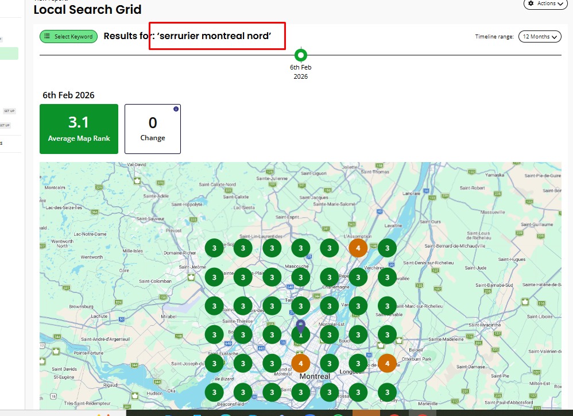The image size is (573, 416).
Task: Click rank 3 marker beside Saint-Marc-sur-Richelieu label
Action: (x=387, y=306)
